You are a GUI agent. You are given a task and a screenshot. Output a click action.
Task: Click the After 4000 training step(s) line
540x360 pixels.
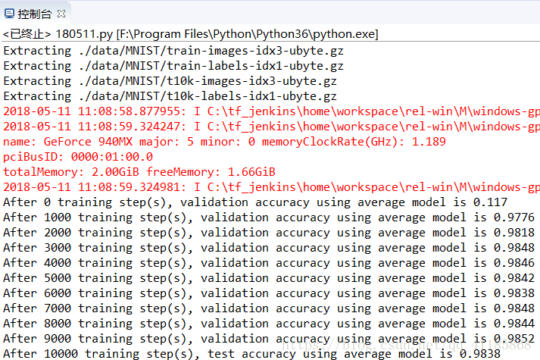(x=269, y=263)
